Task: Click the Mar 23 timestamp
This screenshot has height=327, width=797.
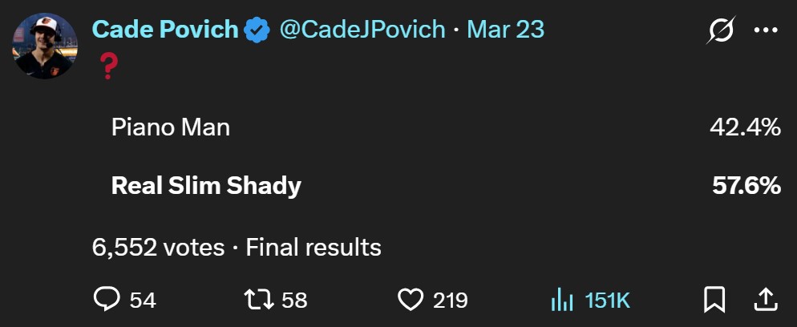Action: tap(505, 30)
